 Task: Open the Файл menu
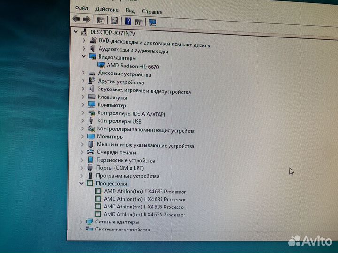tap(82, 8)
